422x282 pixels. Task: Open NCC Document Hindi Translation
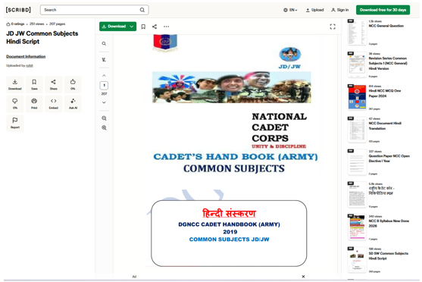[385, 126]
